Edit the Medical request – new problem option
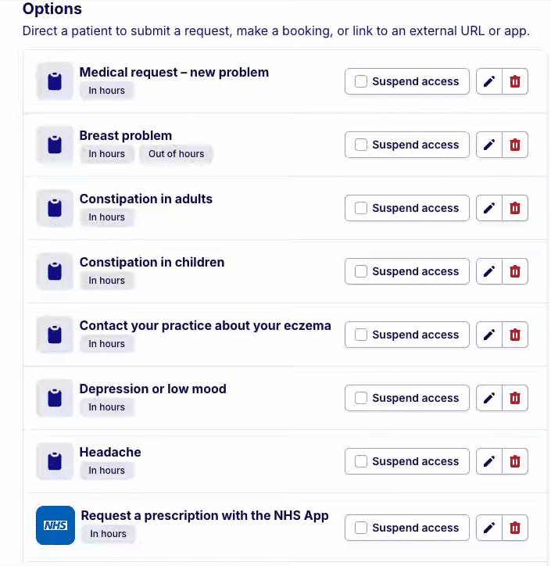Image resolution: width=551 pixels, height=566 pixels. point(489,81)
